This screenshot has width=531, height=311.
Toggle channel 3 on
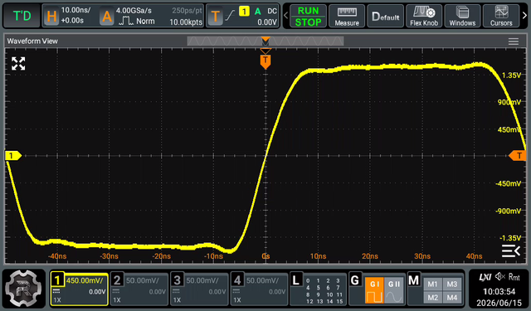tap(199, 289)
